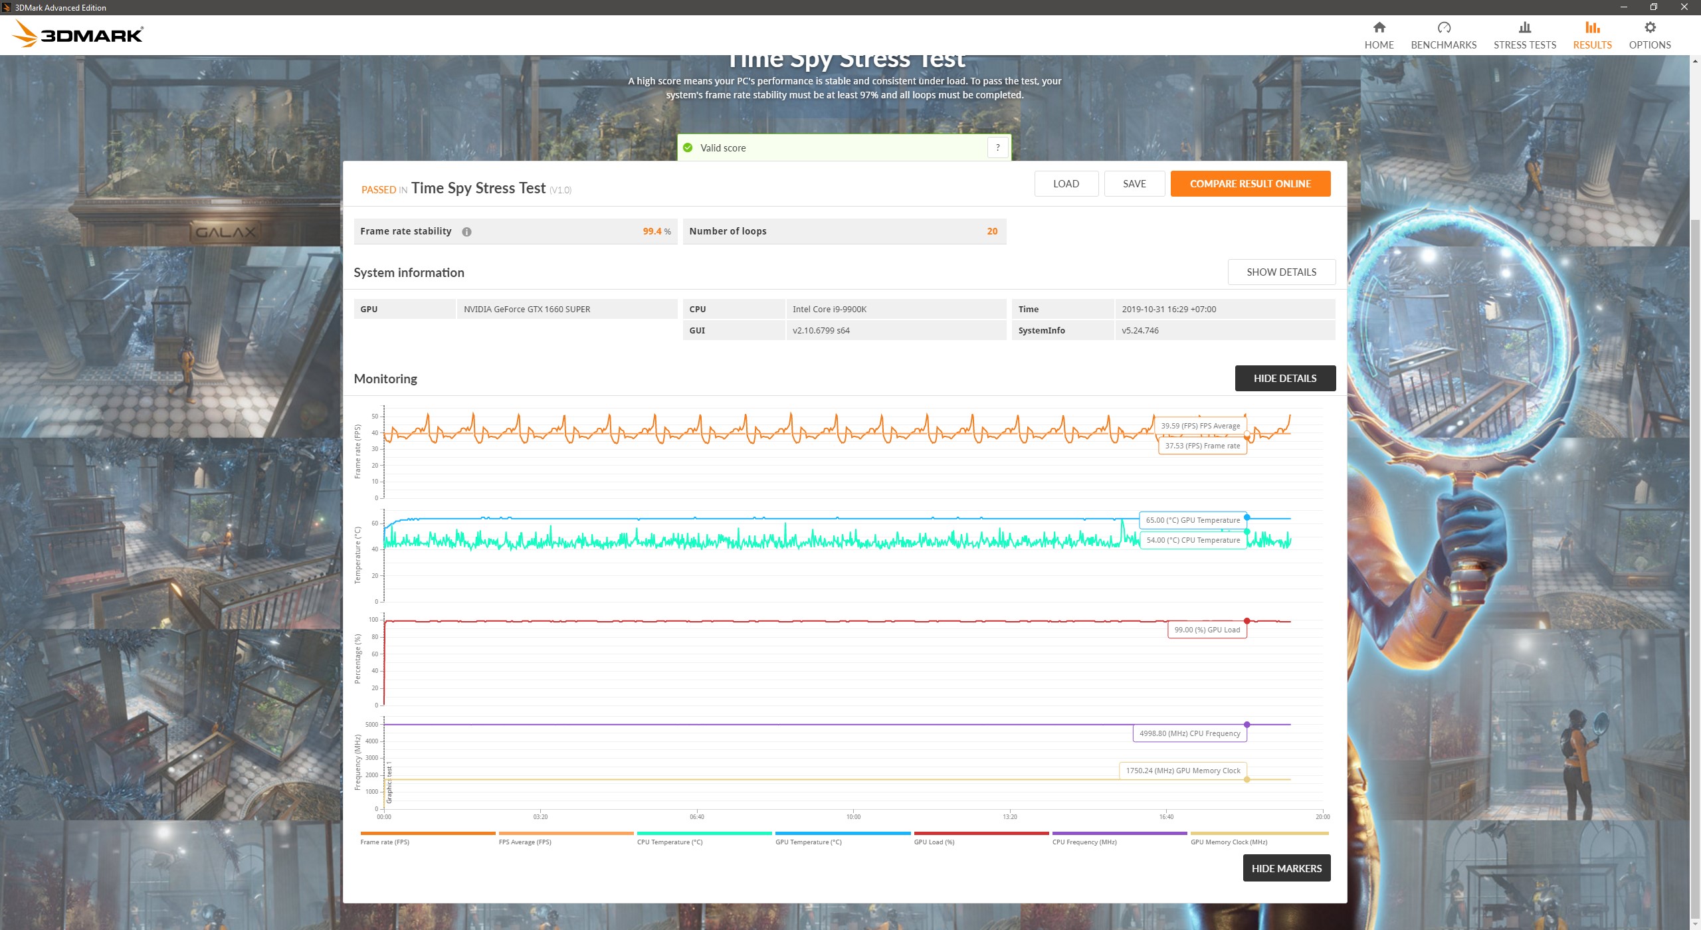This screenshot has height=930, width=1701.
Task: Click SHOW DETAILS for system information
Action: click(1281, 272)
